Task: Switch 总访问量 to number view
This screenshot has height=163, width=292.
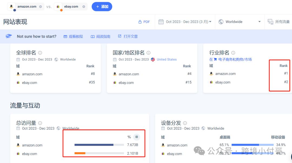Action: (137, 137)
